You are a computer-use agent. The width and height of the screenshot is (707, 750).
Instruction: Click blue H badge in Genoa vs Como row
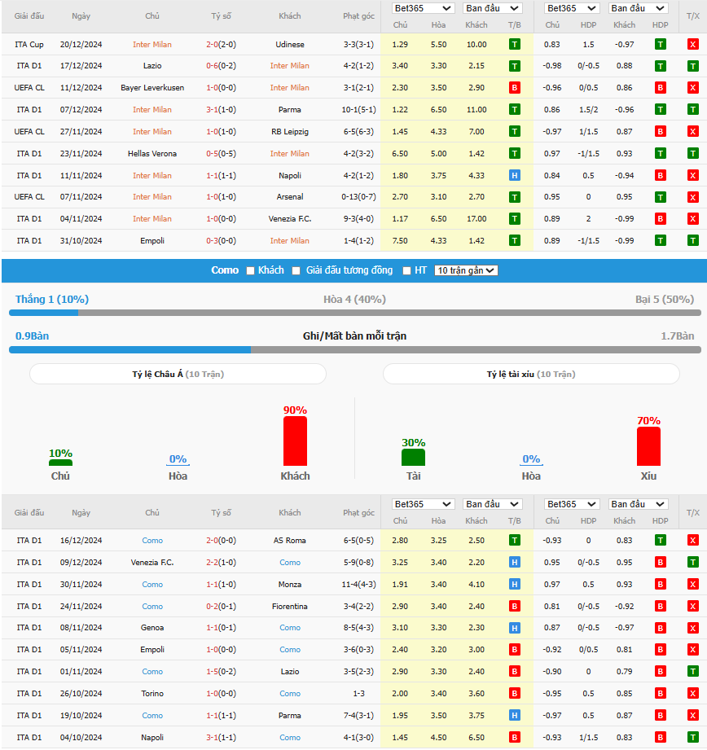pyautogui.click(x=514, y=628)
